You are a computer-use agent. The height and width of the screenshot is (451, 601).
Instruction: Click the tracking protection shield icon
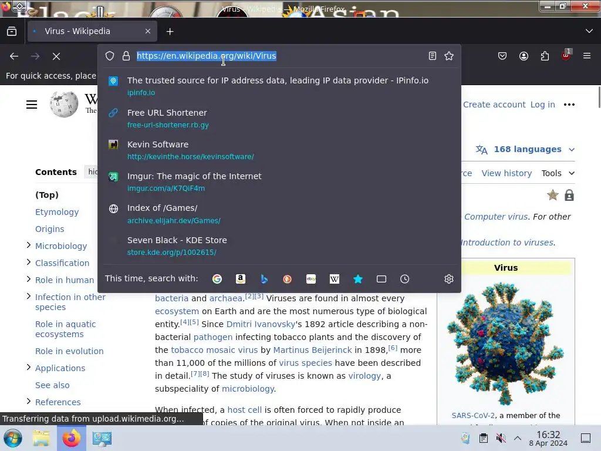tap(110, 56)
